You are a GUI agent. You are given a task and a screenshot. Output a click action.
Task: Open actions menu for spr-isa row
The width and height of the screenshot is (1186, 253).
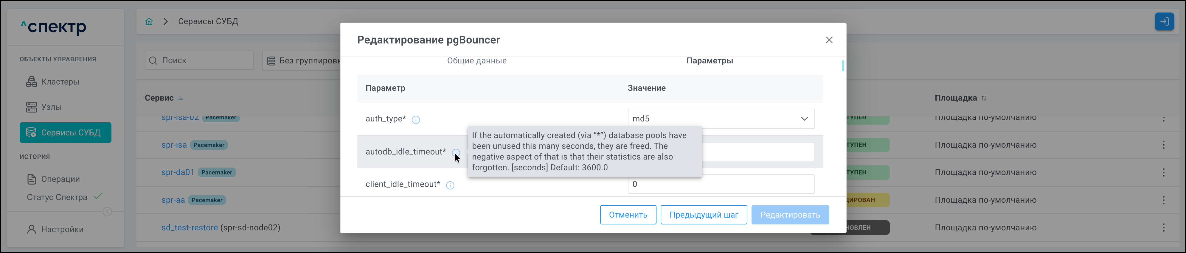coord(1163,145)
